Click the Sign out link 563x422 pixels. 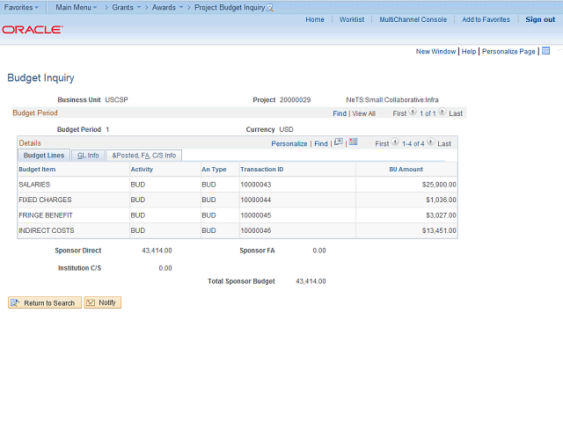(540, 19)
